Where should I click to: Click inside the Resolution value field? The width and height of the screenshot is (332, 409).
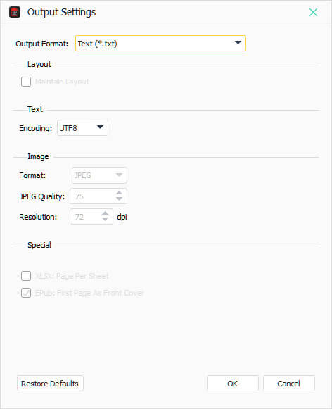click(x=85, y=217)
